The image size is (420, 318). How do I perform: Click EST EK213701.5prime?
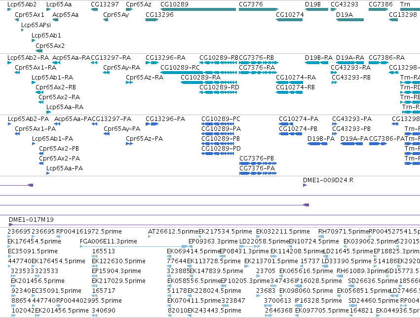point(246,266)
